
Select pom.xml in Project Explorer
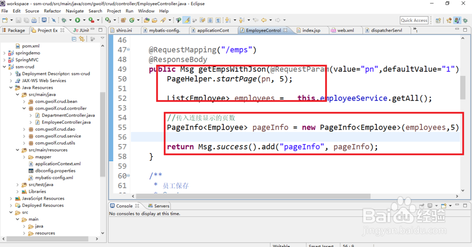click(30, 46)
